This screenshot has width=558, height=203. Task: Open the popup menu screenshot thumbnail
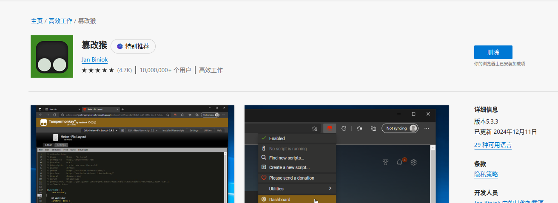click(347, 154)
